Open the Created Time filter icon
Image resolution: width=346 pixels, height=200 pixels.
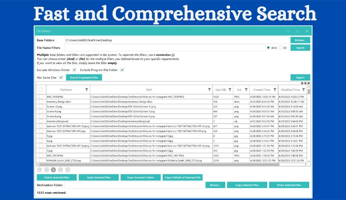[x=275, y=90]
